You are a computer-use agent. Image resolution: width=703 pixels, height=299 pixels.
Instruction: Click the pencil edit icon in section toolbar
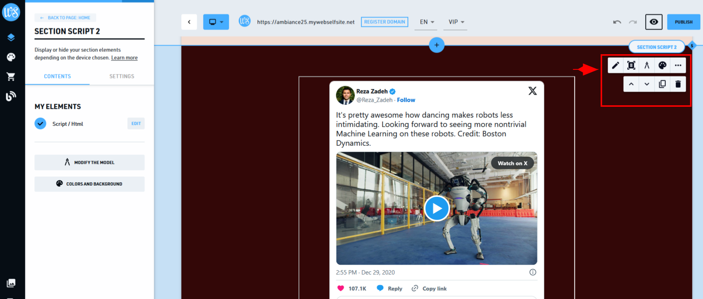(616, 65)
